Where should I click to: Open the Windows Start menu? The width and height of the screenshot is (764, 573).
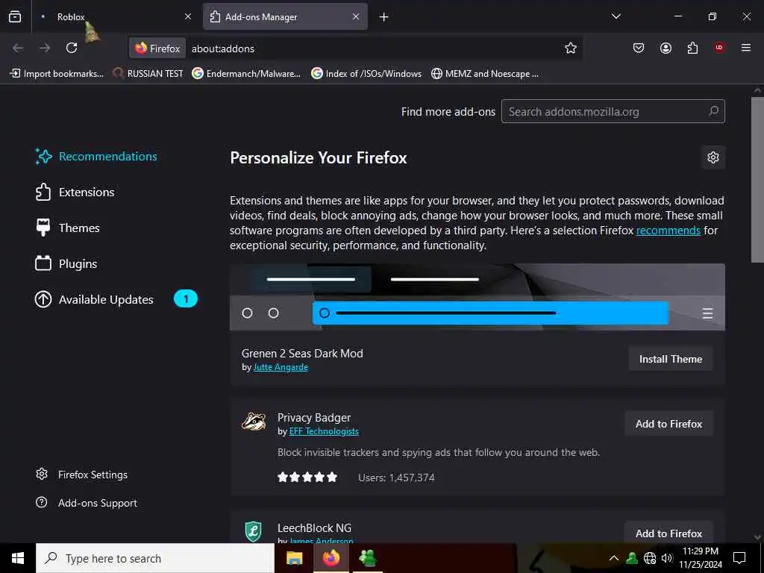tap(18, 558)
